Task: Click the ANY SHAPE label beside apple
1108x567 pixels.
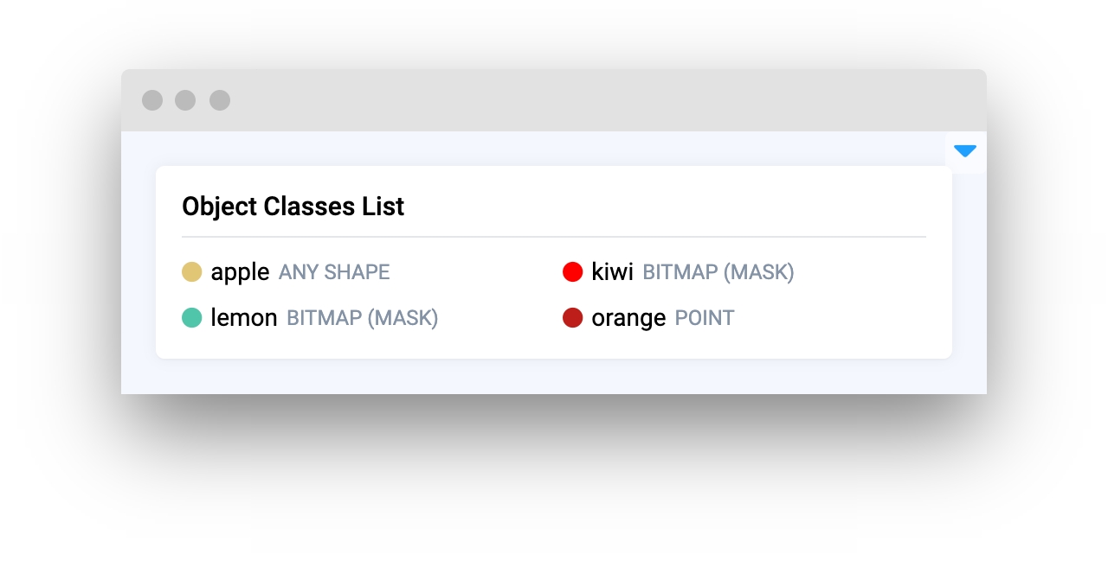Action: (x=334, y=273)
